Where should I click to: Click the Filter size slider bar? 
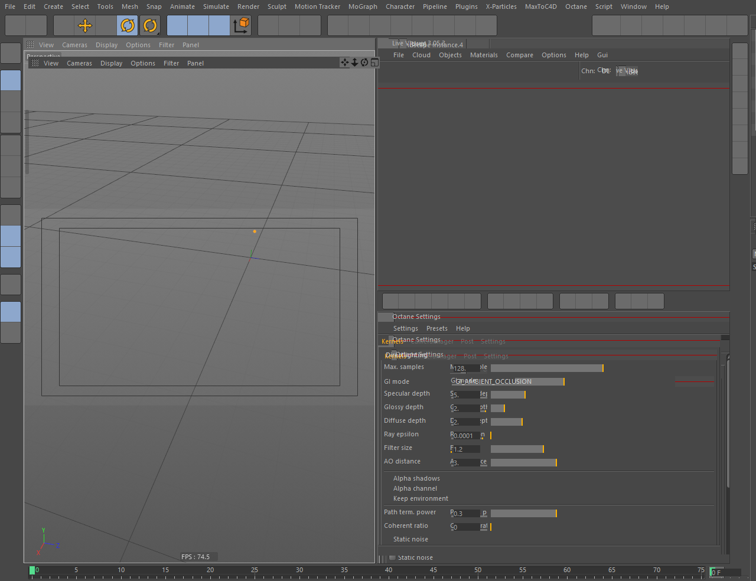coord(517,449)
